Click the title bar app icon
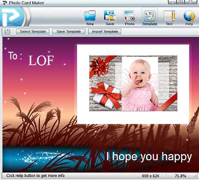This screenshot has height=180, width=199. pyautogui.click(x=5, y=3)
